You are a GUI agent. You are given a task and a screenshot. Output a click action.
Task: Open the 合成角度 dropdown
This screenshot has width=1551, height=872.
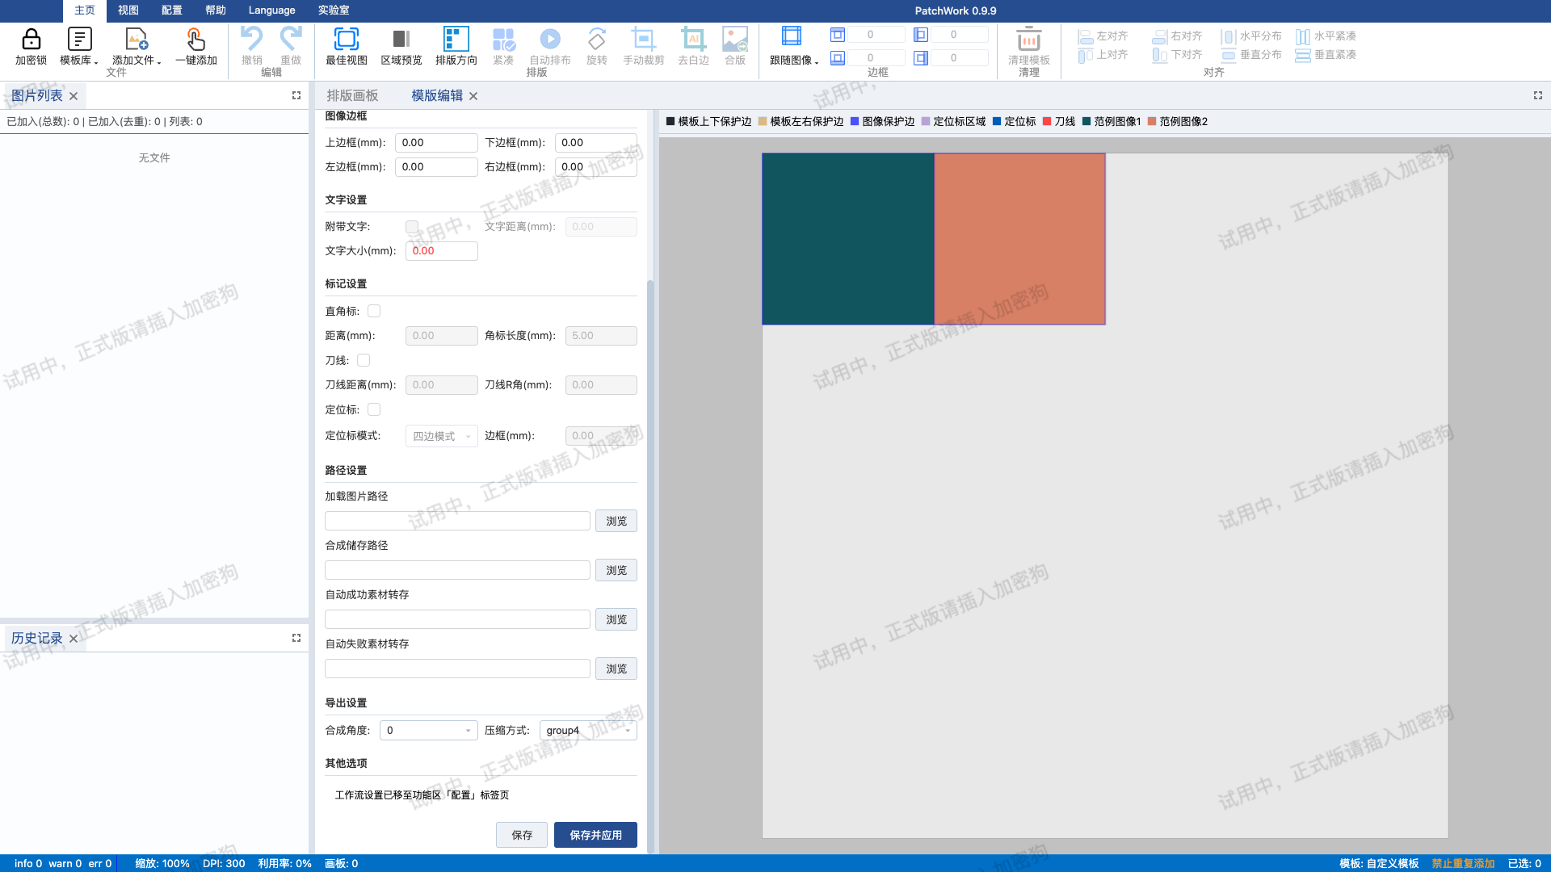[x=428, y=731]
